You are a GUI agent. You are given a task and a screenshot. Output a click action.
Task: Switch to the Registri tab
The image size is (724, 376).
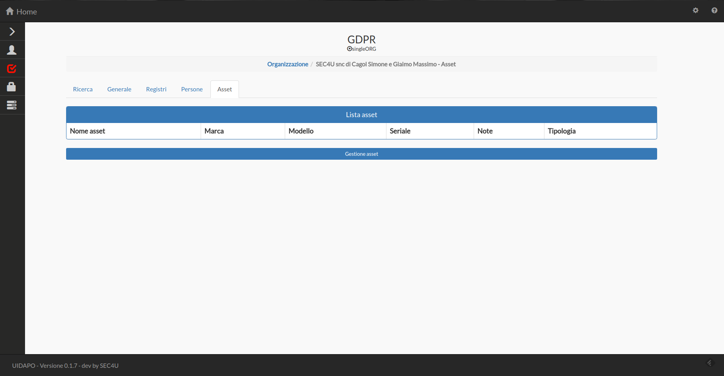point(156,89)
